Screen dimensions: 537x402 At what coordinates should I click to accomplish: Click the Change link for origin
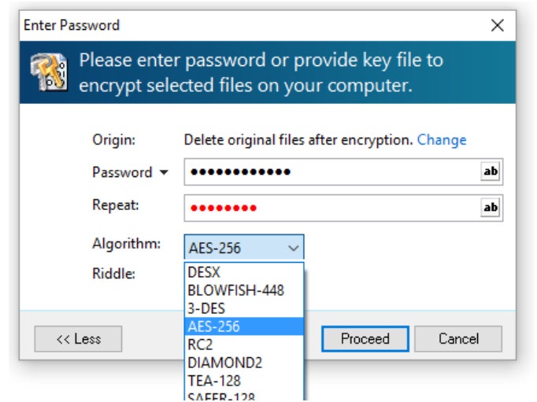tap(442, 140)
